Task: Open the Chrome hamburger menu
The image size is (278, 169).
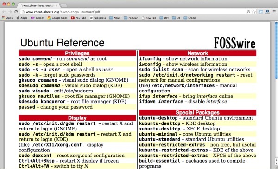Action: (x=274, y=12)
